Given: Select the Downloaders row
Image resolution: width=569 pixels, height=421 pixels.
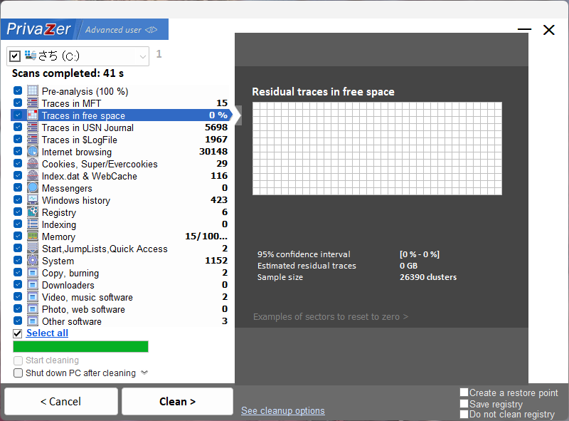Looking at the screenshot, I should (121, 285).
